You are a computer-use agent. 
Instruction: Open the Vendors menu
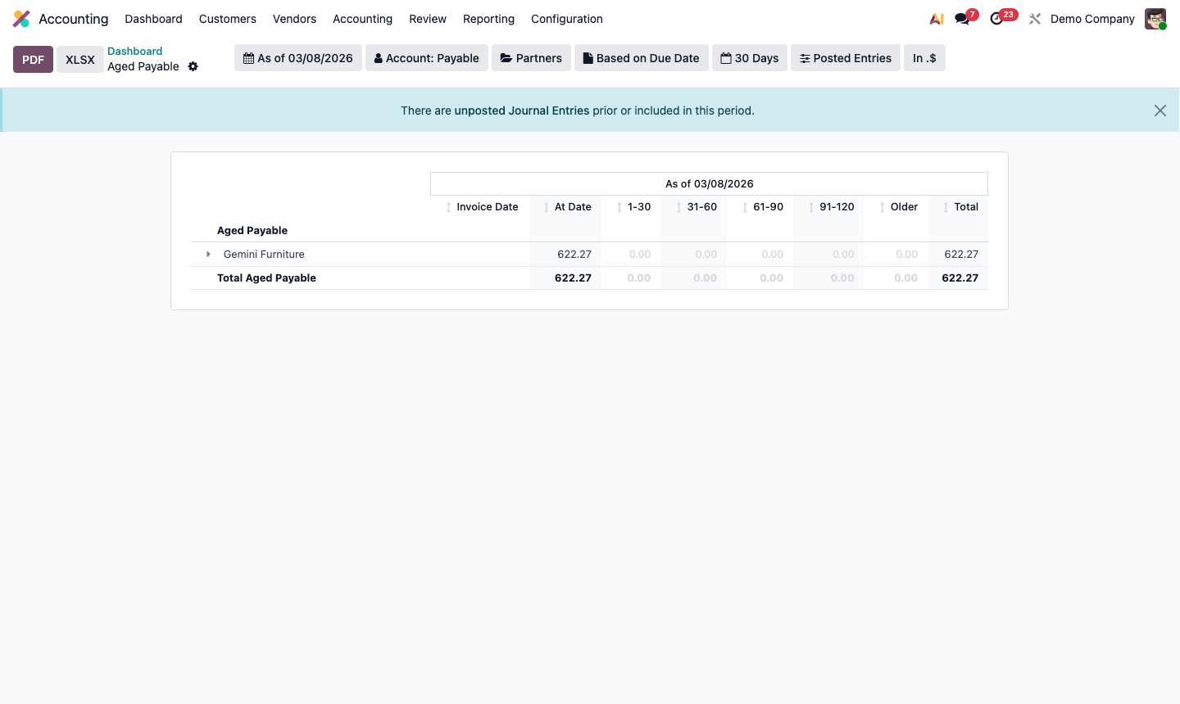(x=294, y=18)
